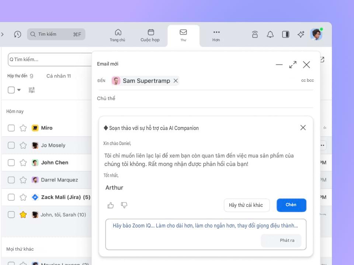Open AI Companion sparkle icon
This screenshot has width=354, height=265.
[301, 34]
